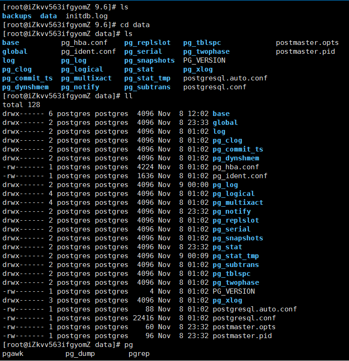Screen dimensions: 349x361
Task: Click 'pg_xlog' in the short ls output
Action: click(x=198, y=69)
